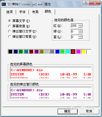
Task: Pick the magenta color swatch
Action: [78, 52]
